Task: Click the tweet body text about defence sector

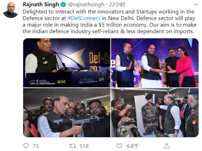Action: click(x=110, y=21)
